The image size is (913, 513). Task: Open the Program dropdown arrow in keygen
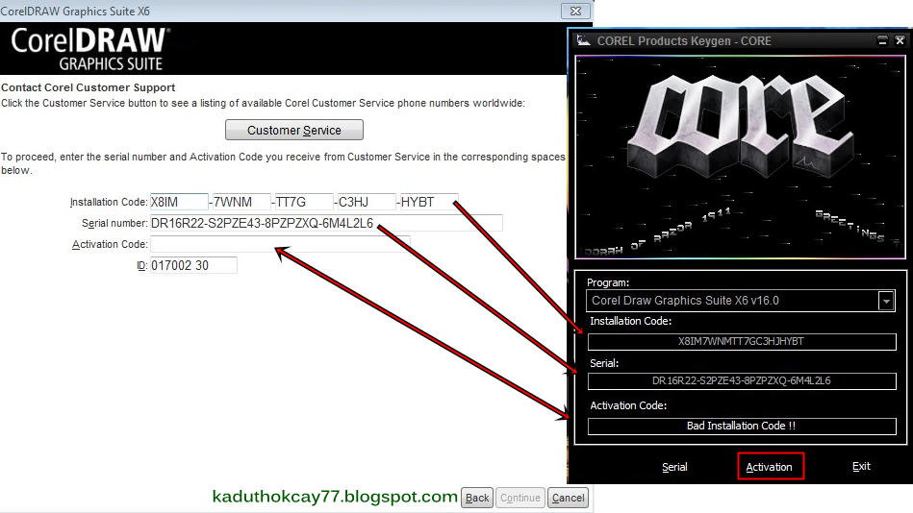[886, 301]
